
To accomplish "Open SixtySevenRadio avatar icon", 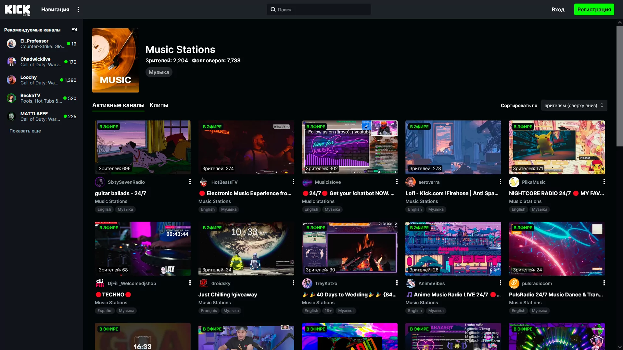I will [100, 182].
